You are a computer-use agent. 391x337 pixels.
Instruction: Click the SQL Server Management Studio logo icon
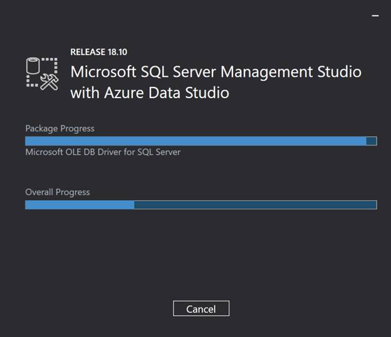[43, 74]
